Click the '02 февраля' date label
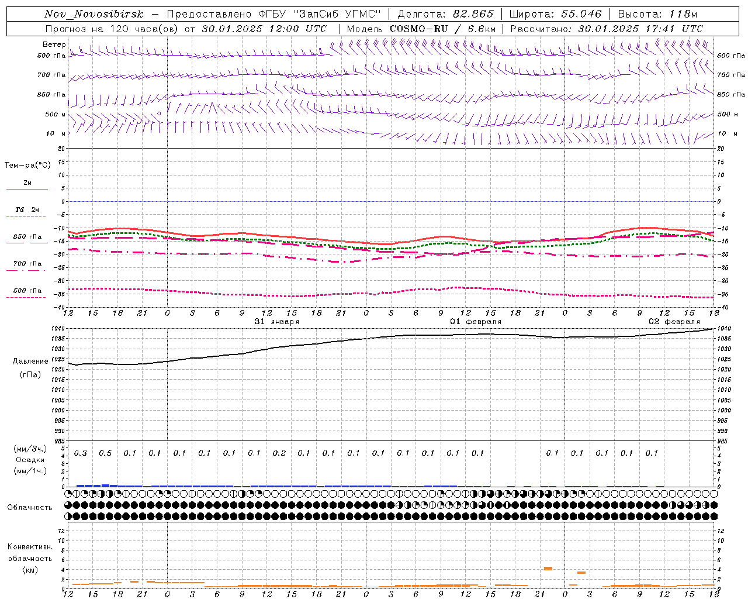 [x=674, y=322]
